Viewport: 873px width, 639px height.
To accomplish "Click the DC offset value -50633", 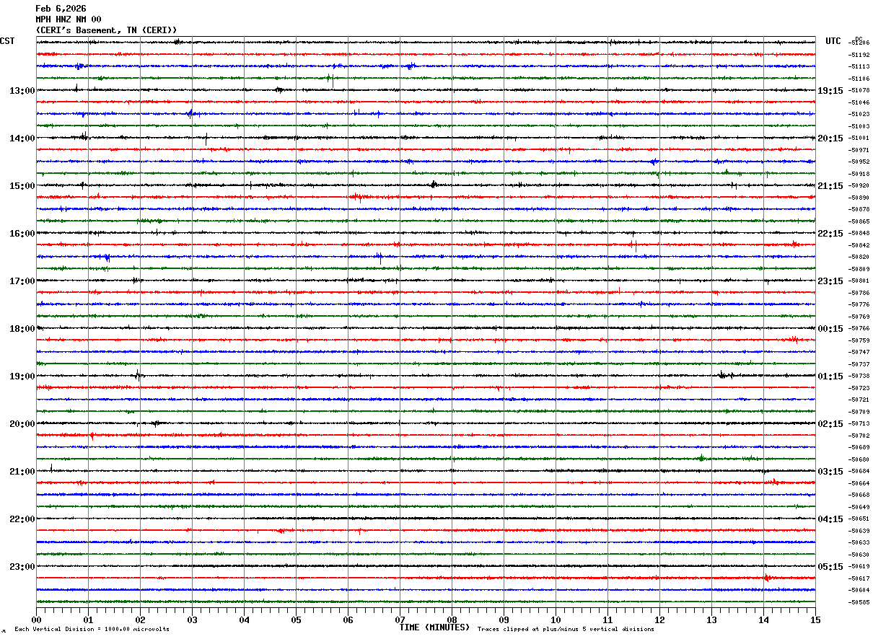I will (859, 543).
